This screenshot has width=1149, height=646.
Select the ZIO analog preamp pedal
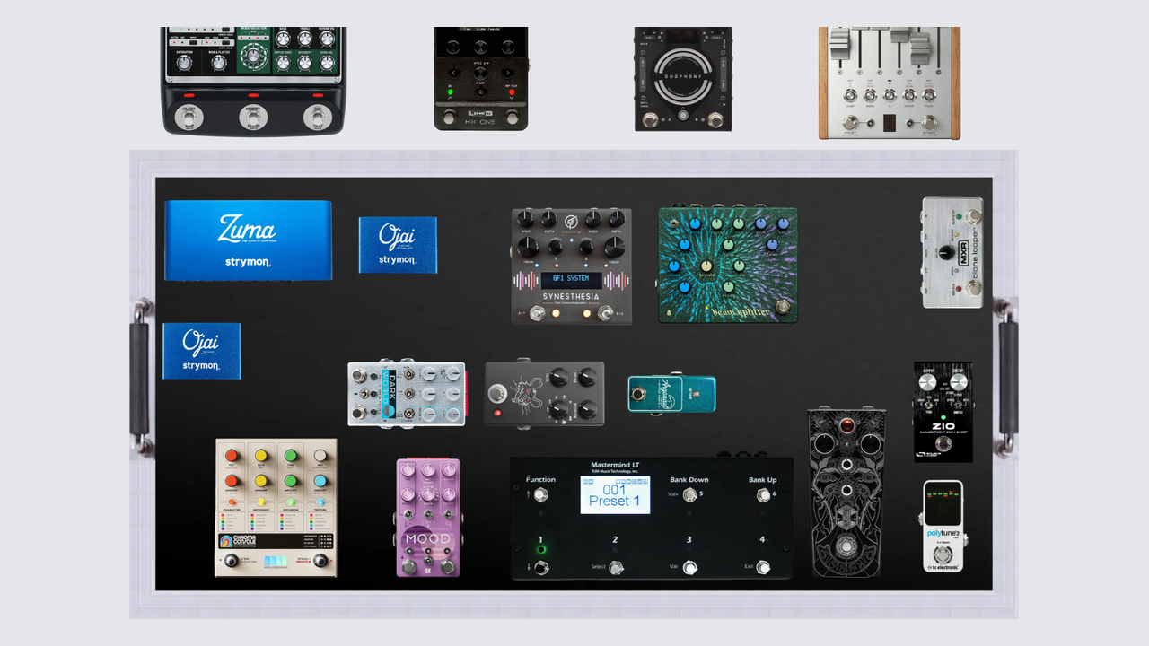click(943, 413)
